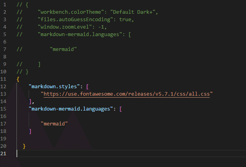Click line number 19 in the gutter

(x=3, y=138)
